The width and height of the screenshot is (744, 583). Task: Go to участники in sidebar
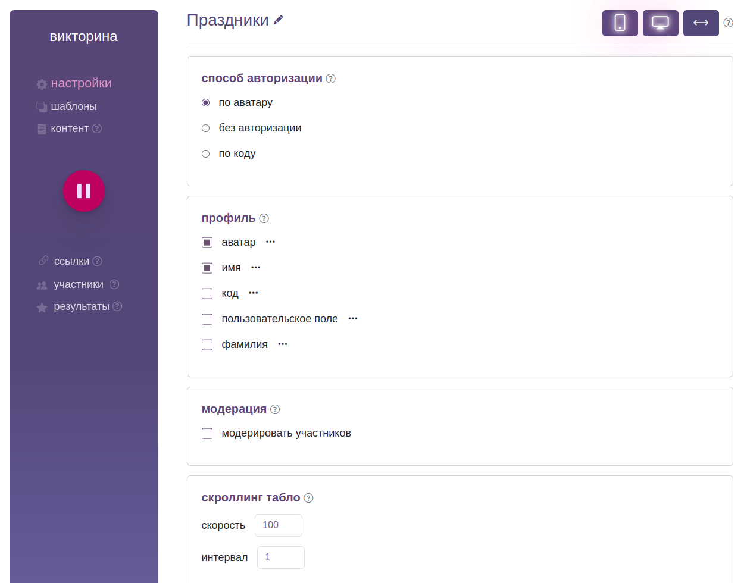(x=79, y=284)
